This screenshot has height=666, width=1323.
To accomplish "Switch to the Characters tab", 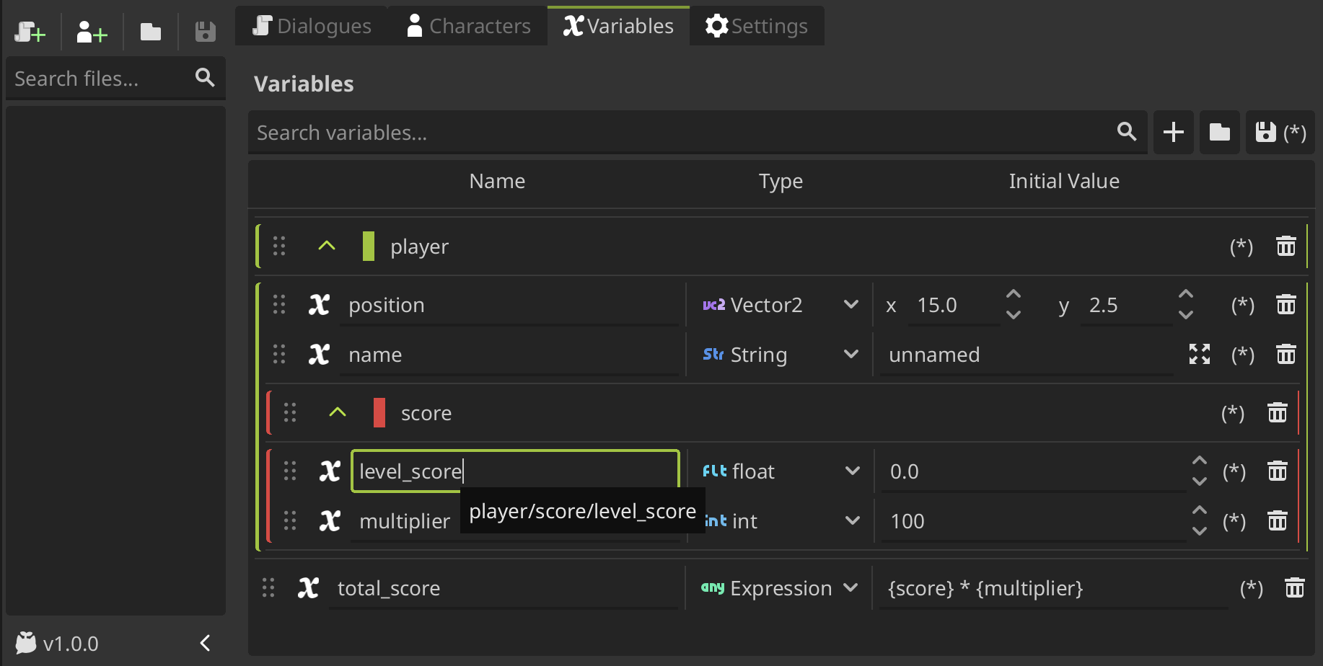I will pos(467,25).
